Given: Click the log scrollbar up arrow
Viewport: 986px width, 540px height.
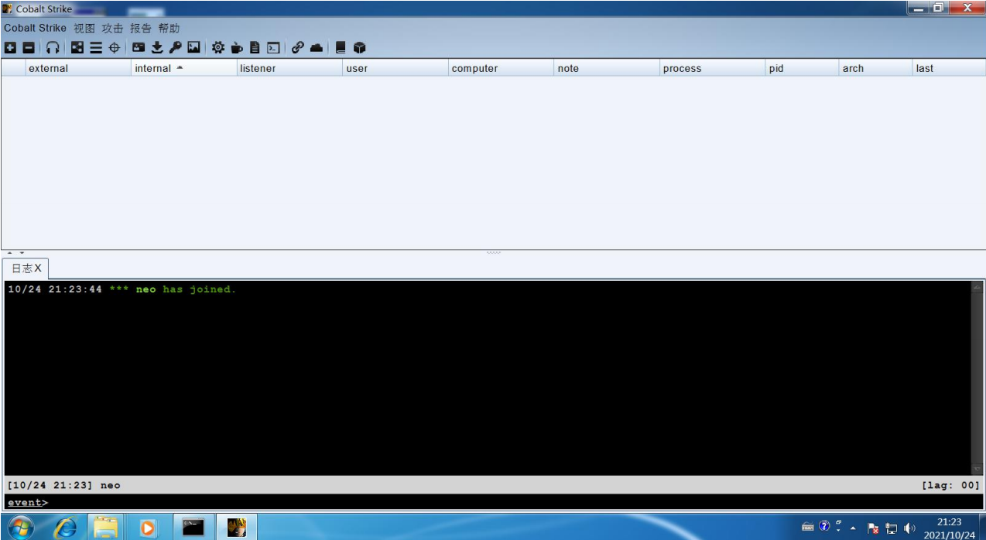Looking at the screenshot, I should (x=976, y=287).
